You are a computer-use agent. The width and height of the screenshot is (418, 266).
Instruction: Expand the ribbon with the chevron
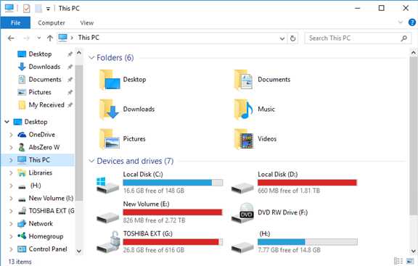(x=400, y=22)
